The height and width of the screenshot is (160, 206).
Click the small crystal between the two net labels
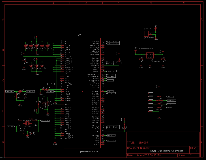[20, 91]
